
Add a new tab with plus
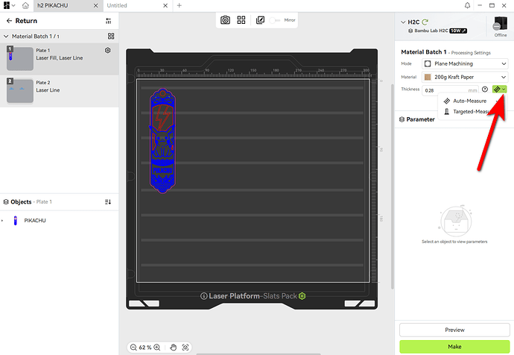coord(180,5)
